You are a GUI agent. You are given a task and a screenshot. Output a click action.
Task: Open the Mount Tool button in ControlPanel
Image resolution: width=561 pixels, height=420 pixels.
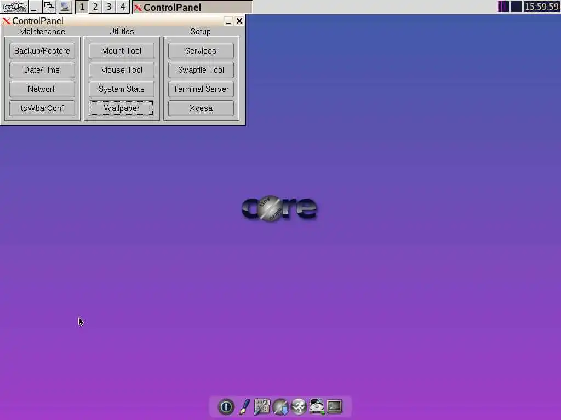point(121,51)
